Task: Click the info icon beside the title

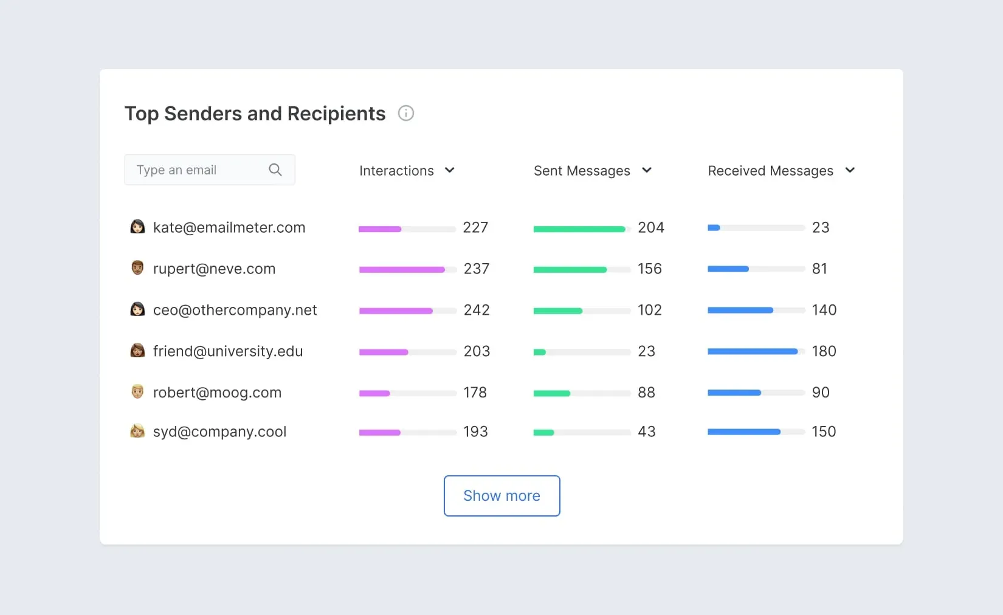Action: click(x=406, y=113)
